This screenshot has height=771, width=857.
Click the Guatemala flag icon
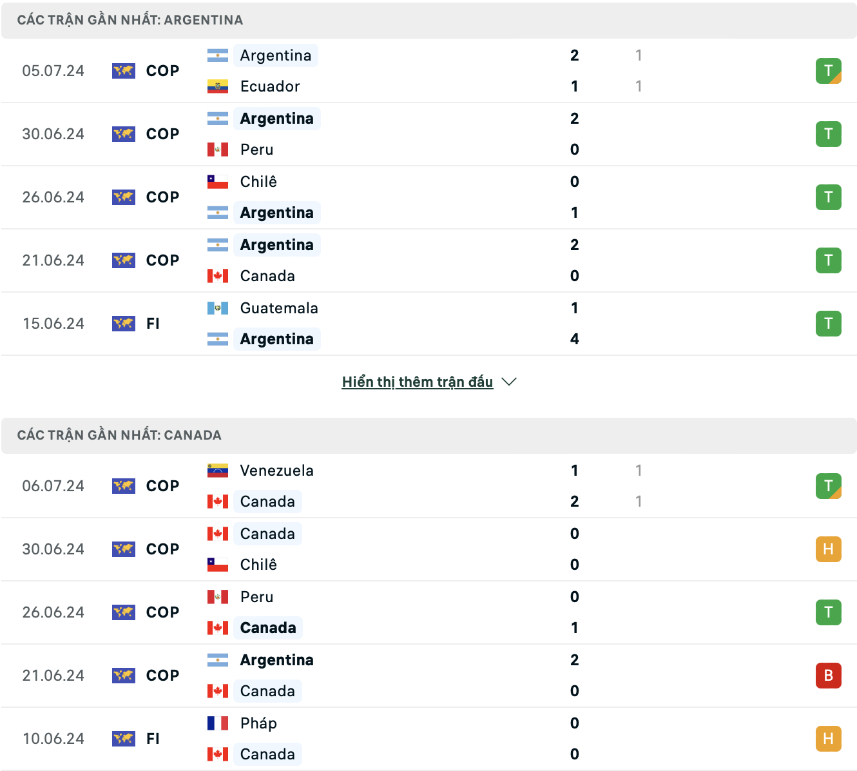click(218, 308)
